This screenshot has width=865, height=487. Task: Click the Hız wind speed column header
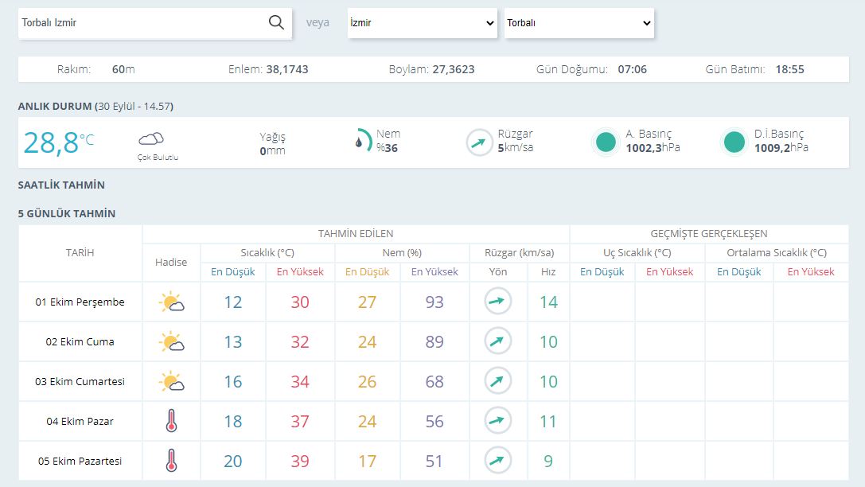(548, 272)
